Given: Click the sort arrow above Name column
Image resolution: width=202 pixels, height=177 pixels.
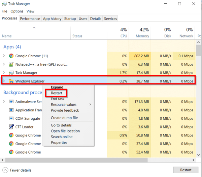Looking at the screenshot, I should click(x=34, y=27).
